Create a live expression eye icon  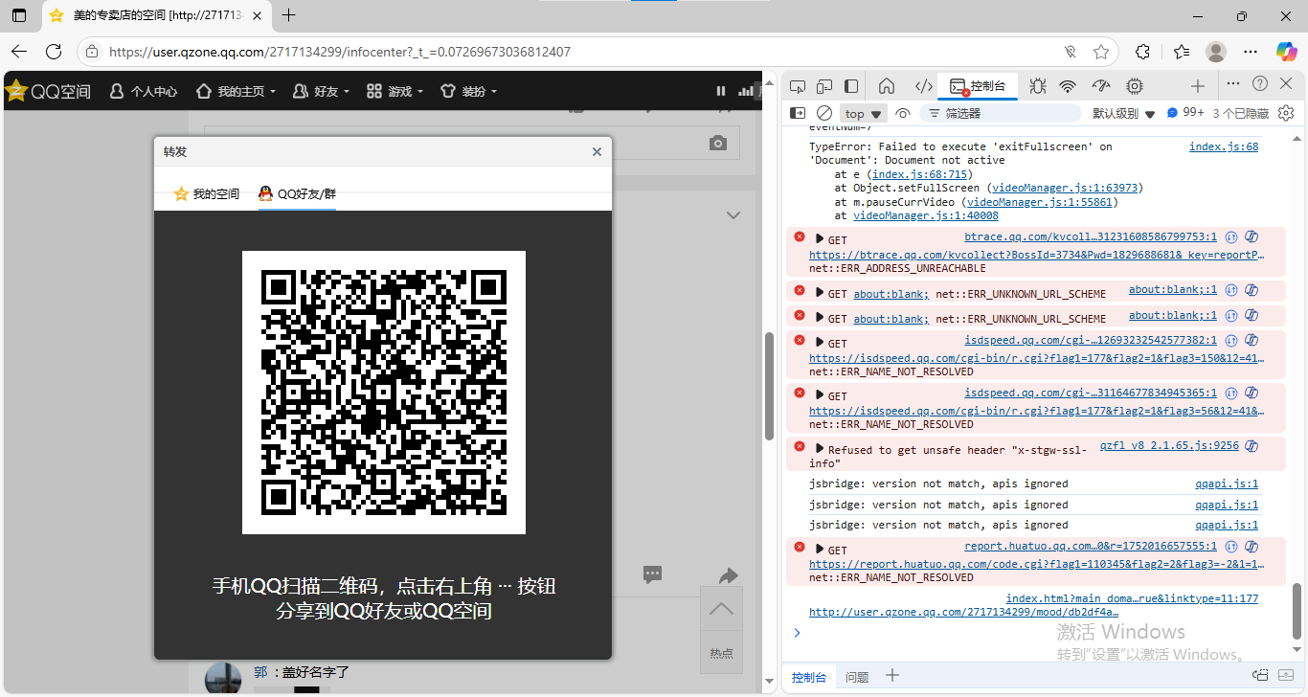tap(903, 113)
